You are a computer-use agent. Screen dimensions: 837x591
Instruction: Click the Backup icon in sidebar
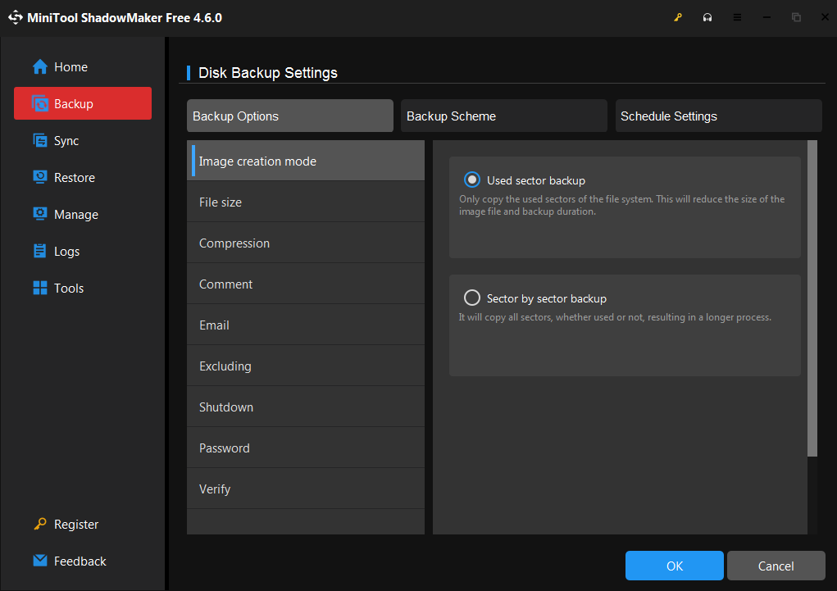(40, 103)
